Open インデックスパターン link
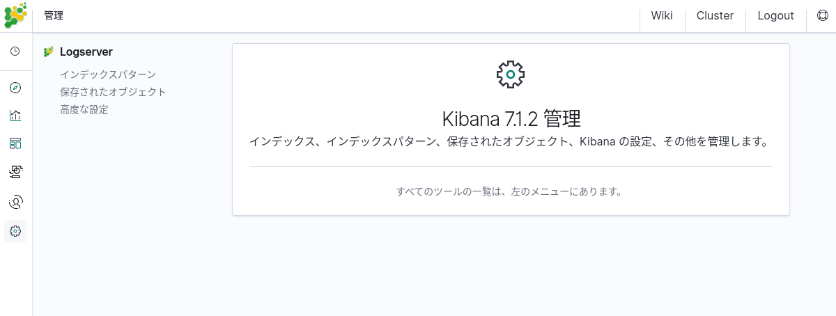This screenshot has width=836, height=316. [x=108, y=74]
